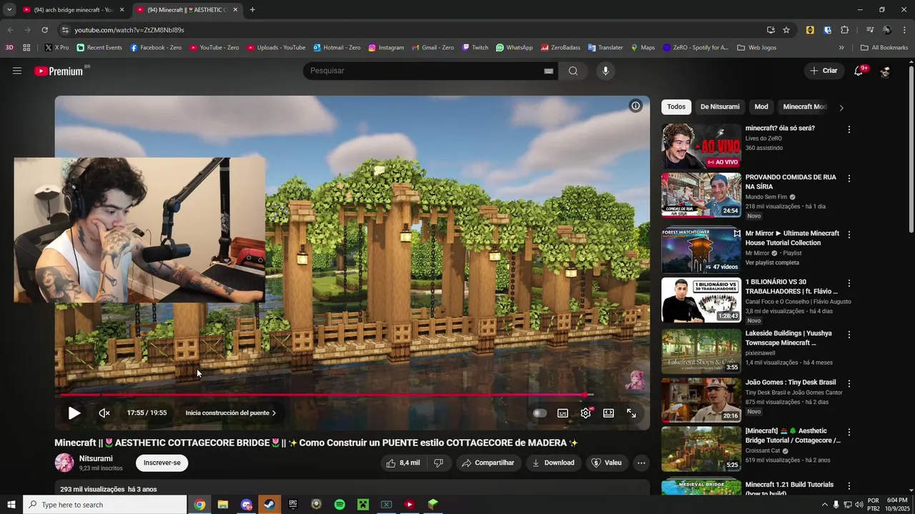Image resolution: width=915 pixels, height=514 pixels.
Task: Open options for 'Lakeside Buildings' video
Action: pos(849,334)
